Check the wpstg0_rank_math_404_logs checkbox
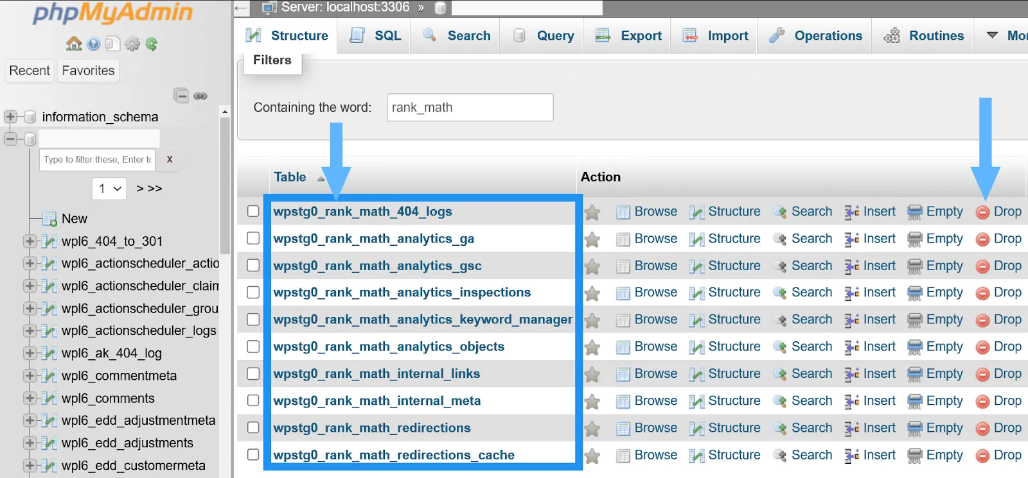The image size is (1028, 478). (x=253, y=211)
